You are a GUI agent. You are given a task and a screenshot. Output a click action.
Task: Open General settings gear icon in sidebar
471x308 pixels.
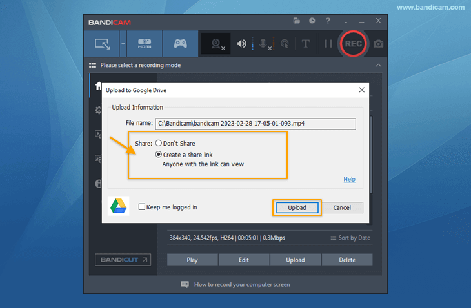click(x=98, y=110)
